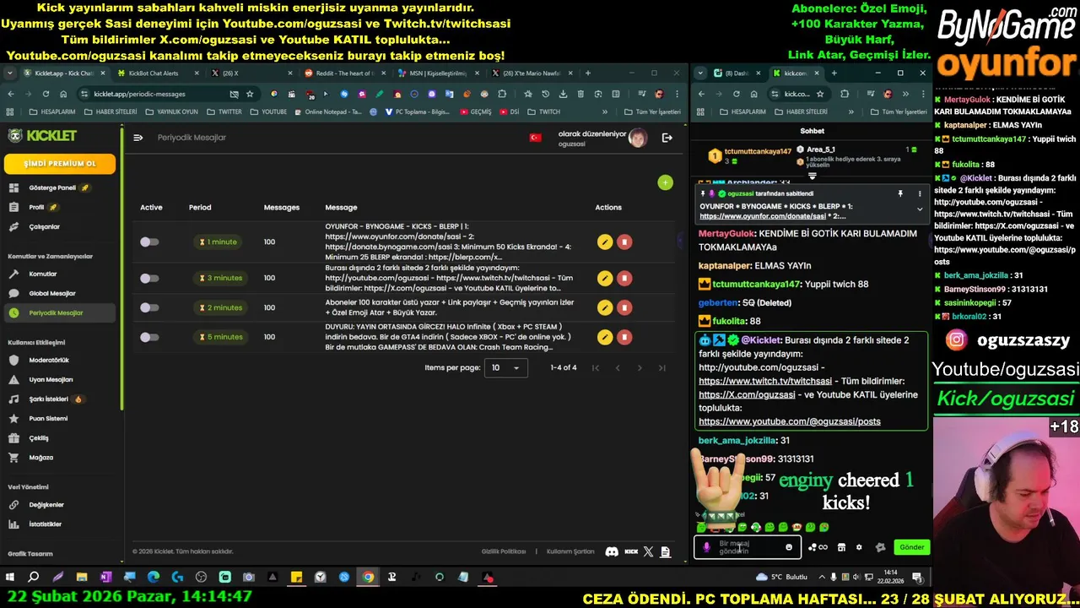Go to next page in pagination
This screenshot has width=1080, height=608.
pos(640,368)
